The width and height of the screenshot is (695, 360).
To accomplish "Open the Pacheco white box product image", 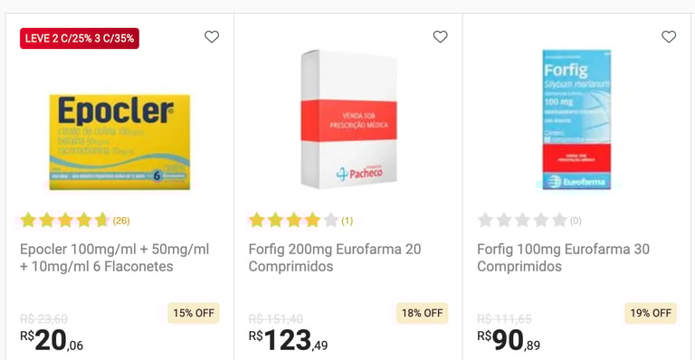I will pyautogui.click(x=348, y=119).
